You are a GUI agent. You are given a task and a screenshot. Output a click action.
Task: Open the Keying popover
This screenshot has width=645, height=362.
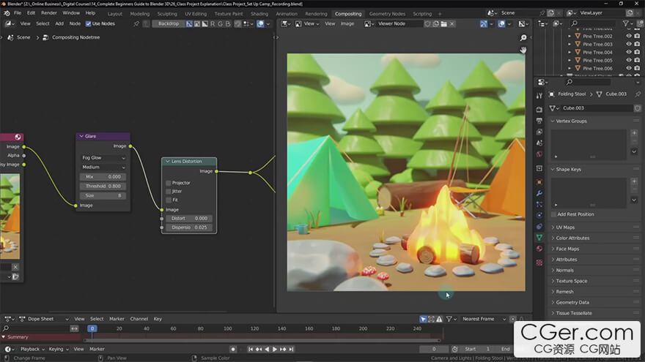point(59,350)
